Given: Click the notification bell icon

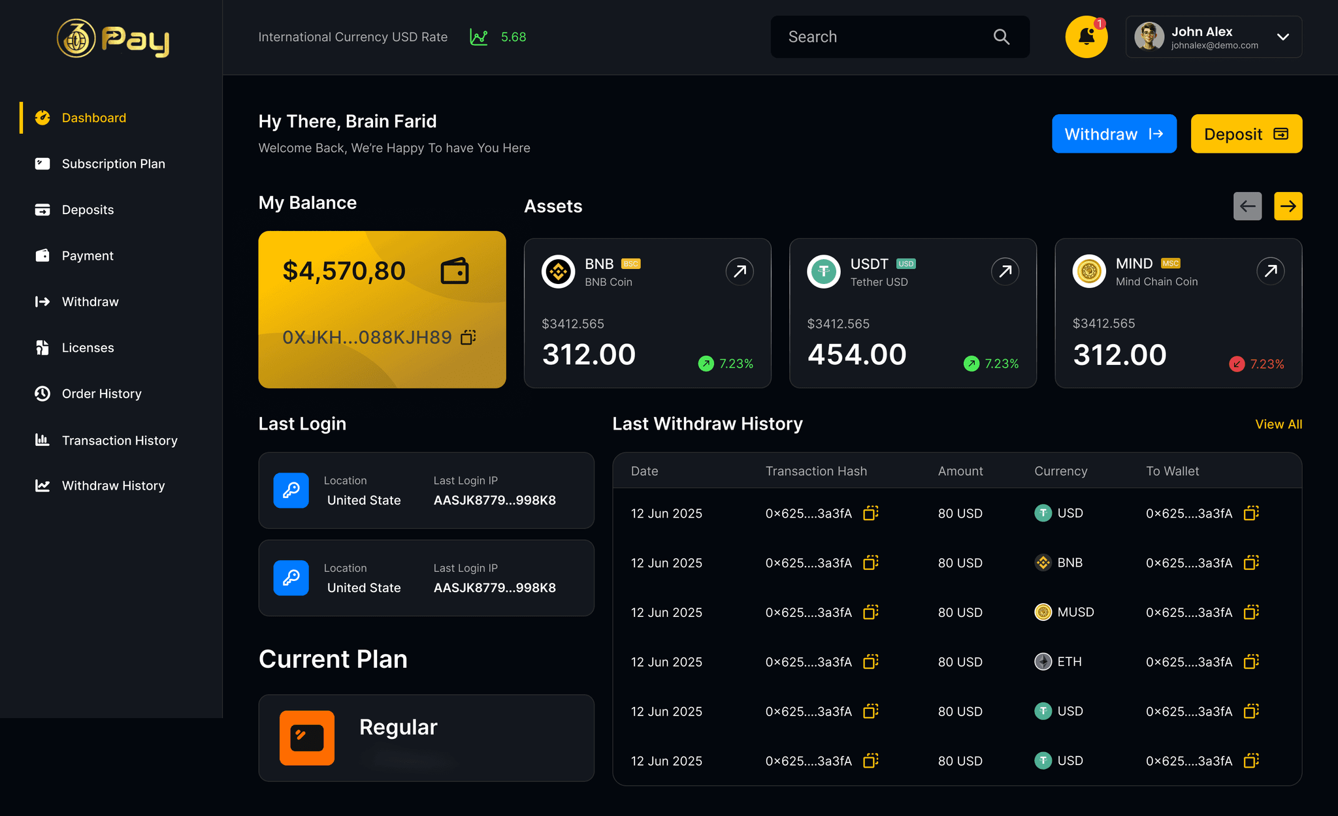Looking at the screenshot, I should tap(1086, 37).
